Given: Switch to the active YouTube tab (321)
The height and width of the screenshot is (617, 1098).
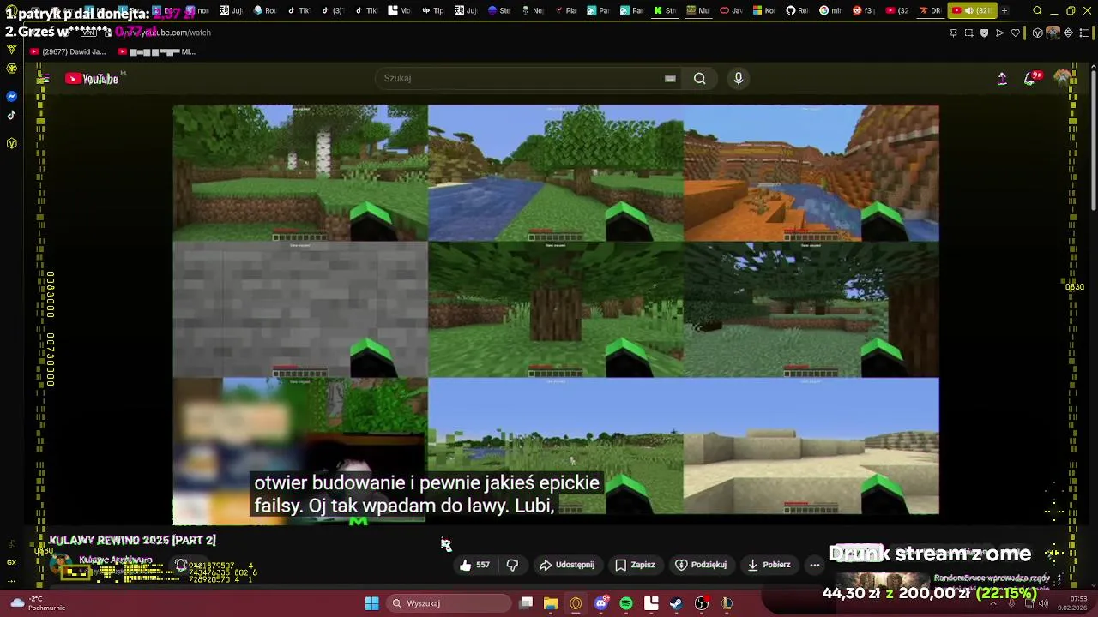Looking at the screenshot, I should pyautogui.click(x=973, y=10).
